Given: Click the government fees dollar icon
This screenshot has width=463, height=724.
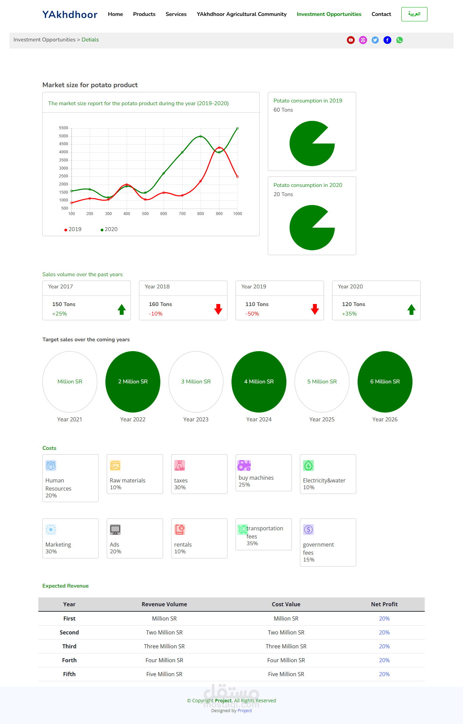Looking at the screenshot, I should point(308,530).
